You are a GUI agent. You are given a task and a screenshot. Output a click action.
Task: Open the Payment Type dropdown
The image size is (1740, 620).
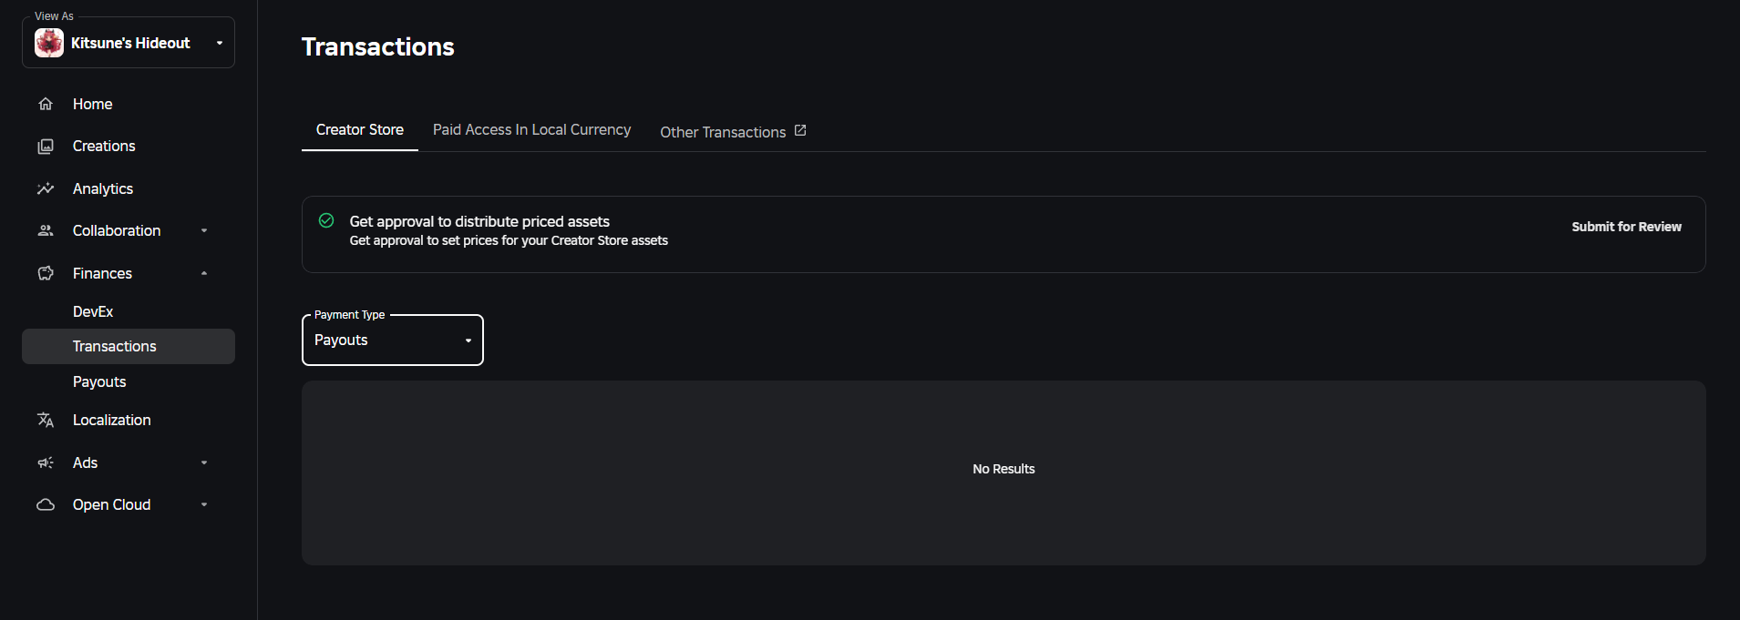[392, 340]
